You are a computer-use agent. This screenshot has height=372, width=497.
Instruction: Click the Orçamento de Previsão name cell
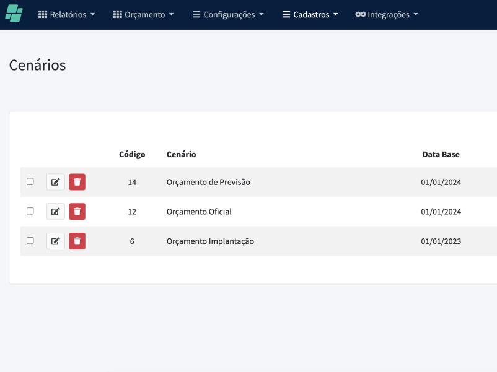pyautogui.click(x=208, y=182)
